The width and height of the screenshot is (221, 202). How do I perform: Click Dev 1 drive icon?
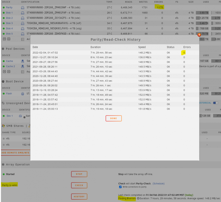point(20,116)
